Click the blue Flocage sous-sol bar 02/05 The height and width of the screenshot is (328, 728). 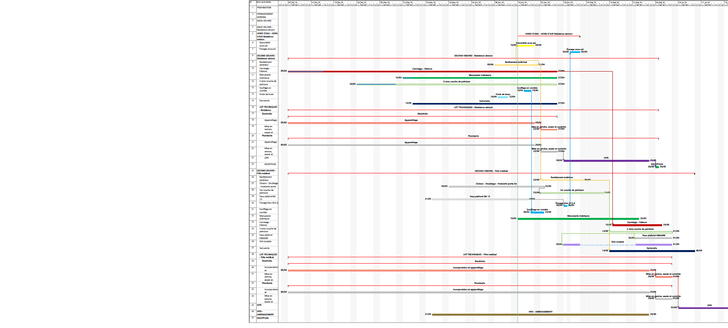[575, 52]
